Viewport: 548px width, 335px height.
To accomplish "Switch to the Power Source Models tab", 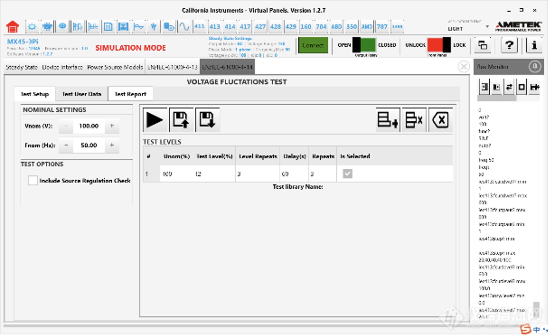I will tap(115, 67).
